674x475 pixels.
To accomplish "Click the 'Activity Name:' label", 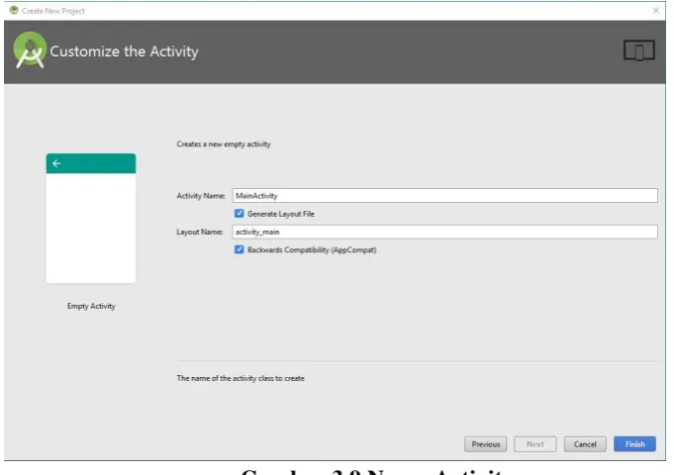I will click(201, 196).
